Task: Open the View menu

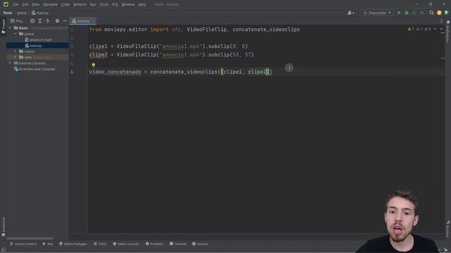Action: click(x=35, y=5)
